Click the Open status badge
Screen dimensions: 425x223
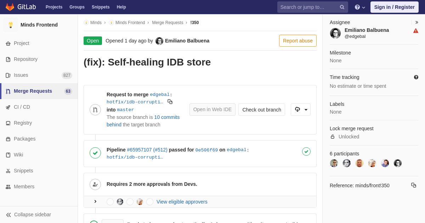click(93, 41)
